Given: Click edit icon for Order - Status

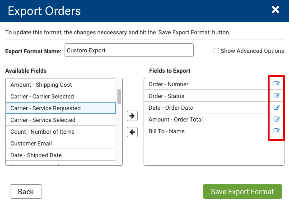Looking at the screenshot, I should (277, 96).
